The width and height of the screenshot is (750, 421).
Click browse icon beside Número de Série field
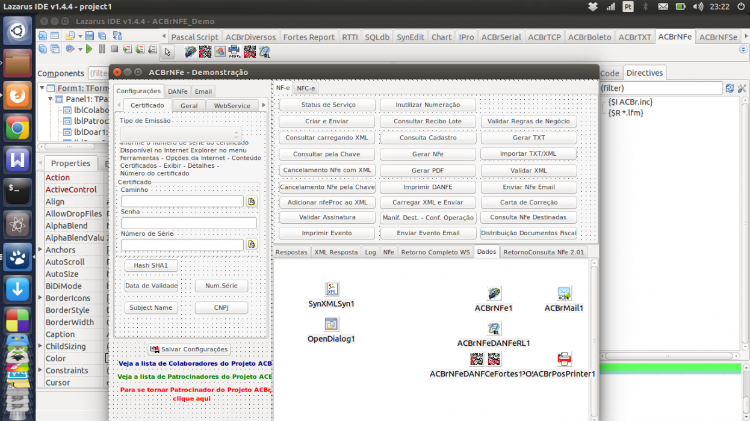click(x=252, y=244)
